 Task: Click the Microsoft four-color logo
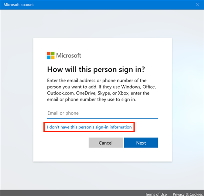(51, 55)
